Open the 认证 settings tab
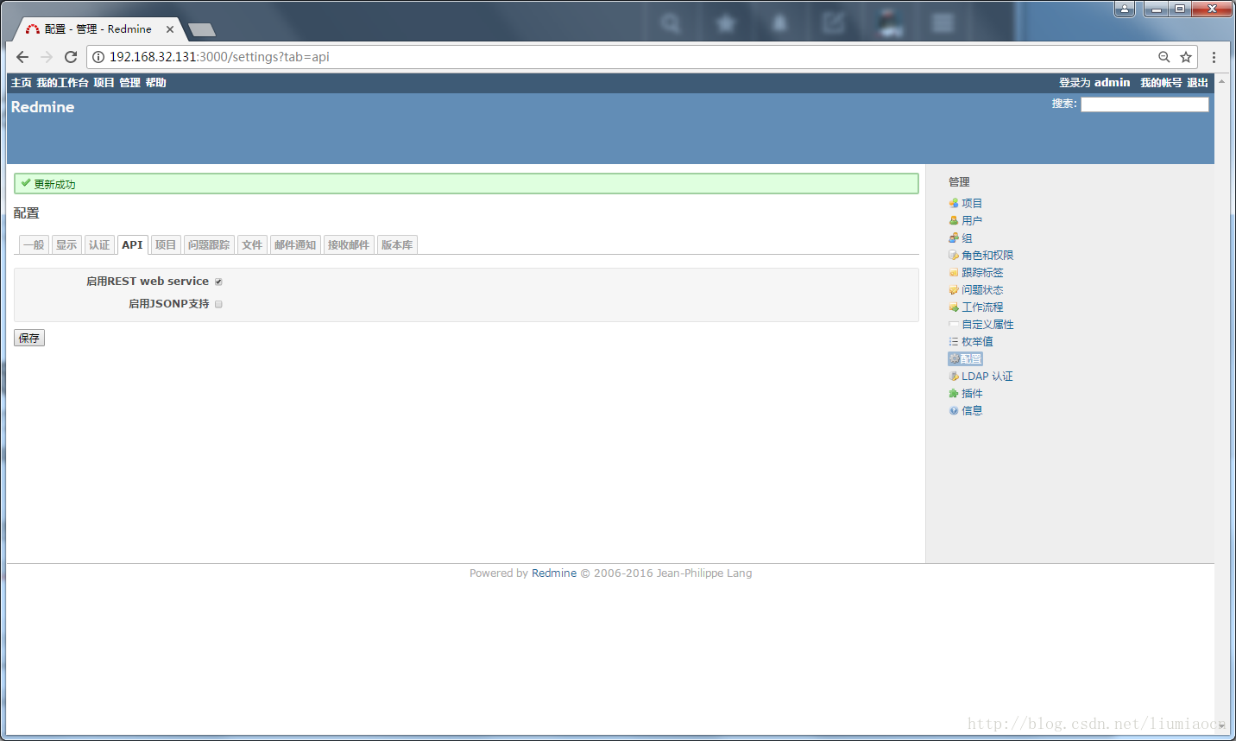 click(99, 245)
